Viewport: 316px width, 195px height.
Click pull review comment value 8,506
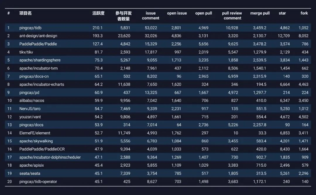(x=233, y=68)
